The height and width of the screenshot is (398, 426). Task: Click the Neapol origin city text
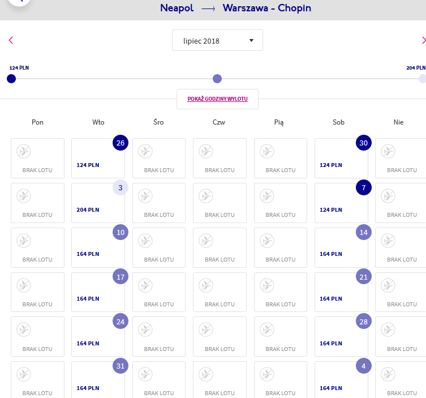[177, 8]
